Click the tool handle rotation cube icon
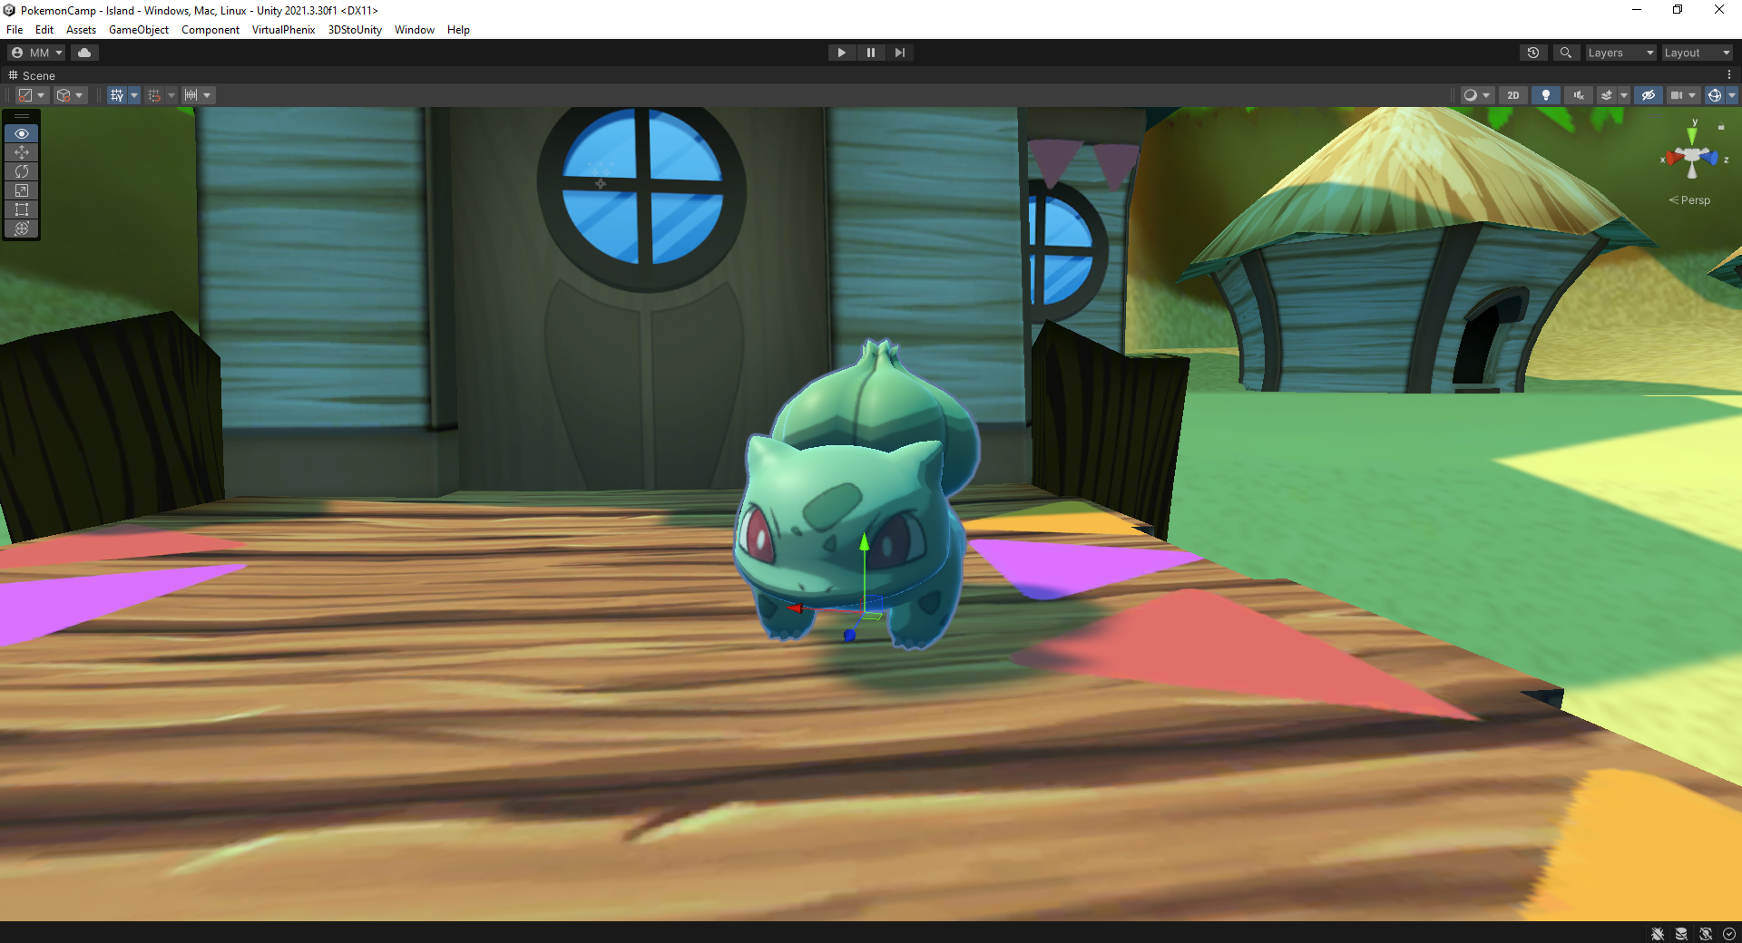1742x943 pixels. point(64,95)
